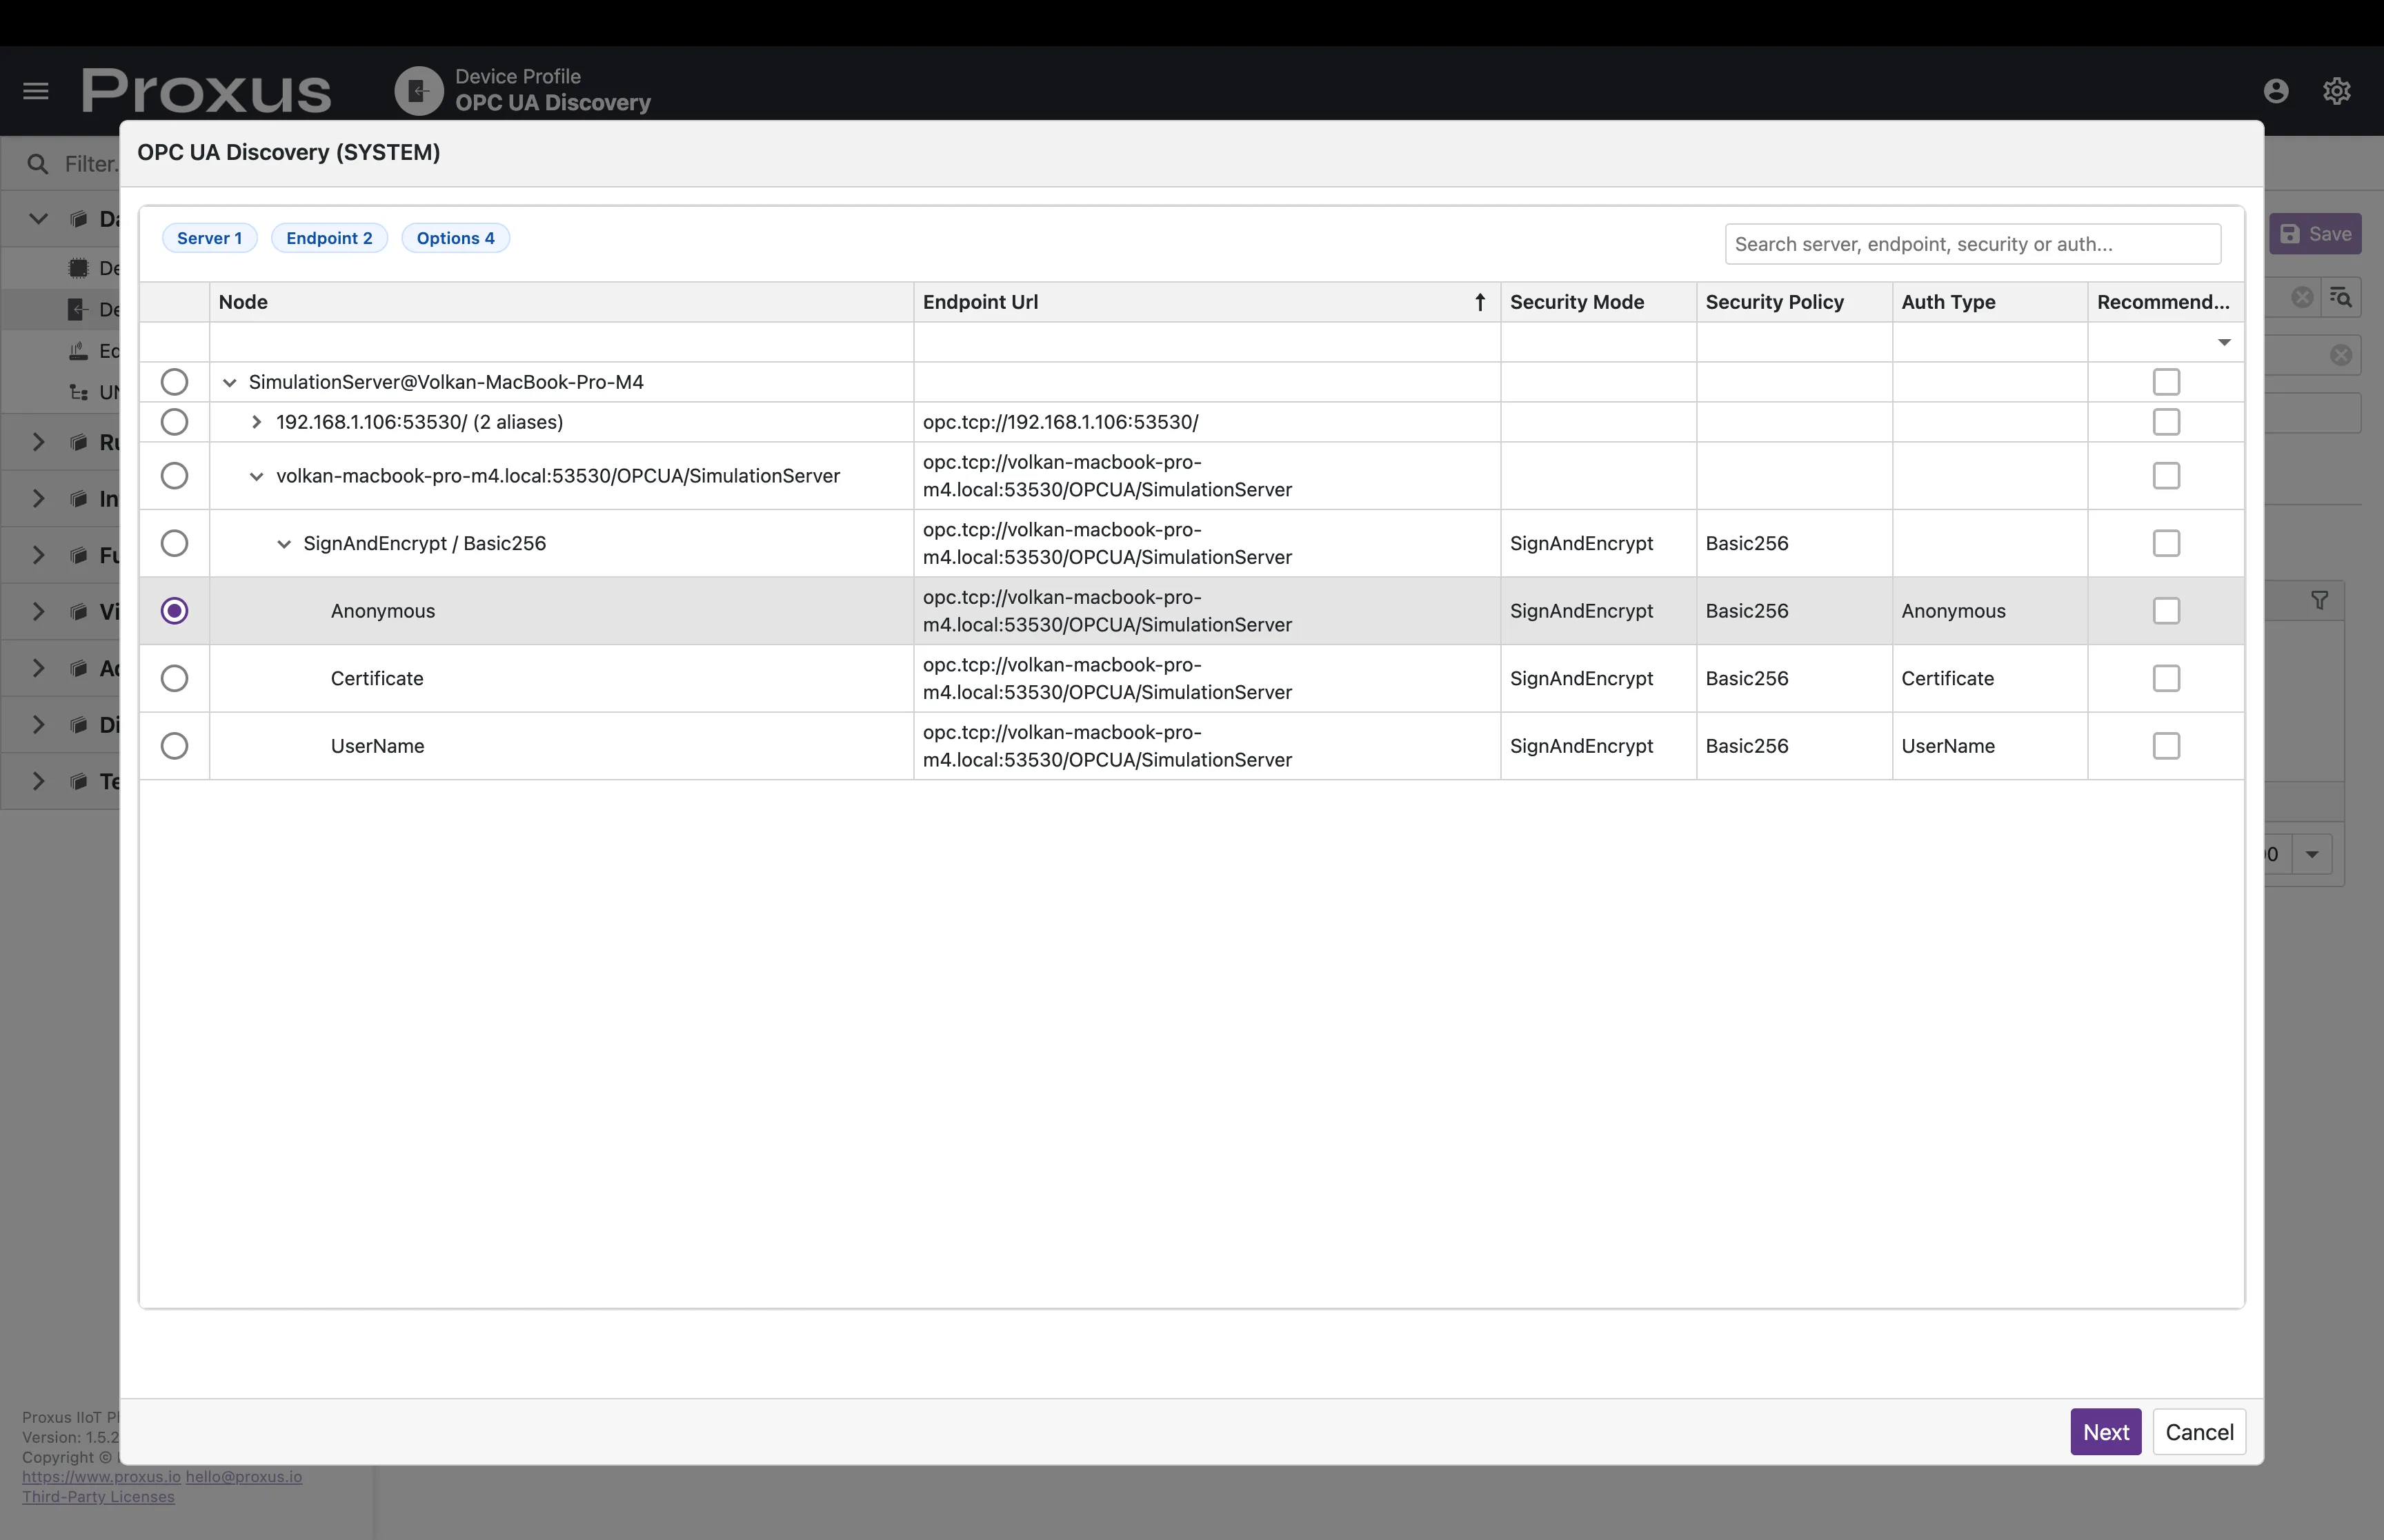Expand the 192.168.1.106:53530/ aliases node
This screenshot has height=1540, width=2384.
[x=256, y=422]
